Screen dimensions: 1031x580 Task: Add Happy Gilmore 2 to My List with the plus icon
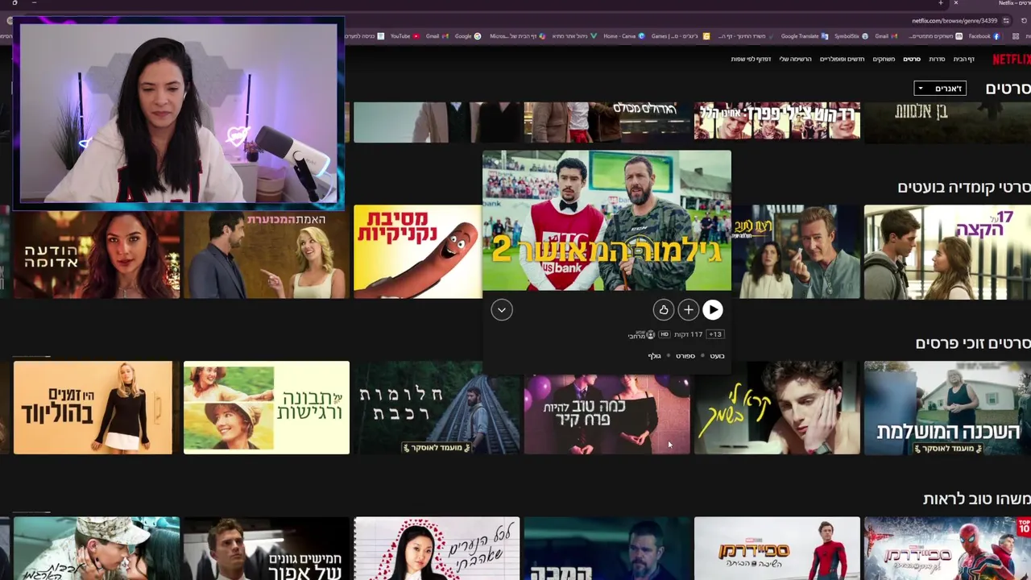(x=688, y=309)
